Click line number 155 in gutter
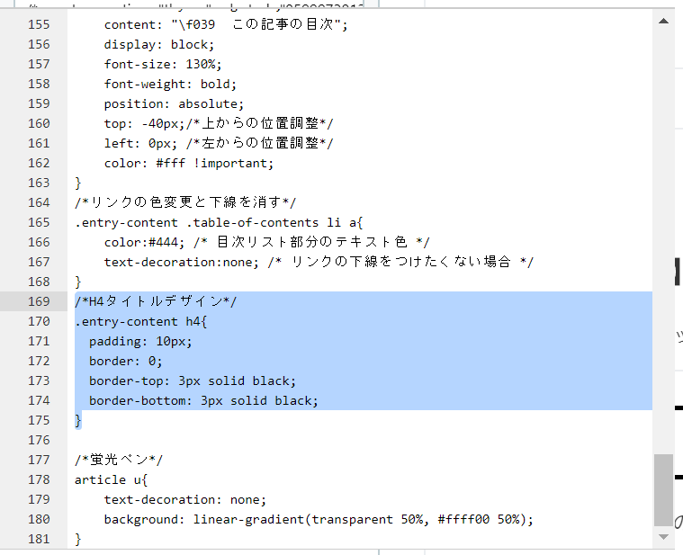 (39, 24)
